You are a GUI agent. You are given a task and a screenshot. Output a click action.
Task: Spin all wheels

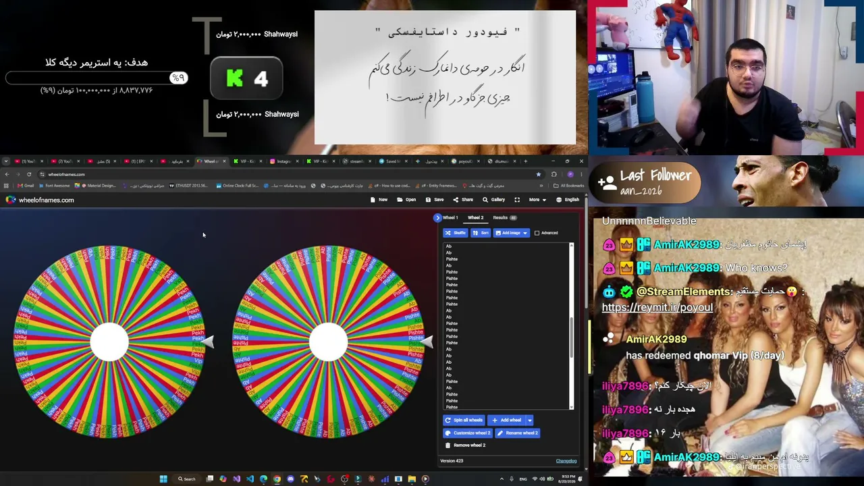(x=464, y=420)
